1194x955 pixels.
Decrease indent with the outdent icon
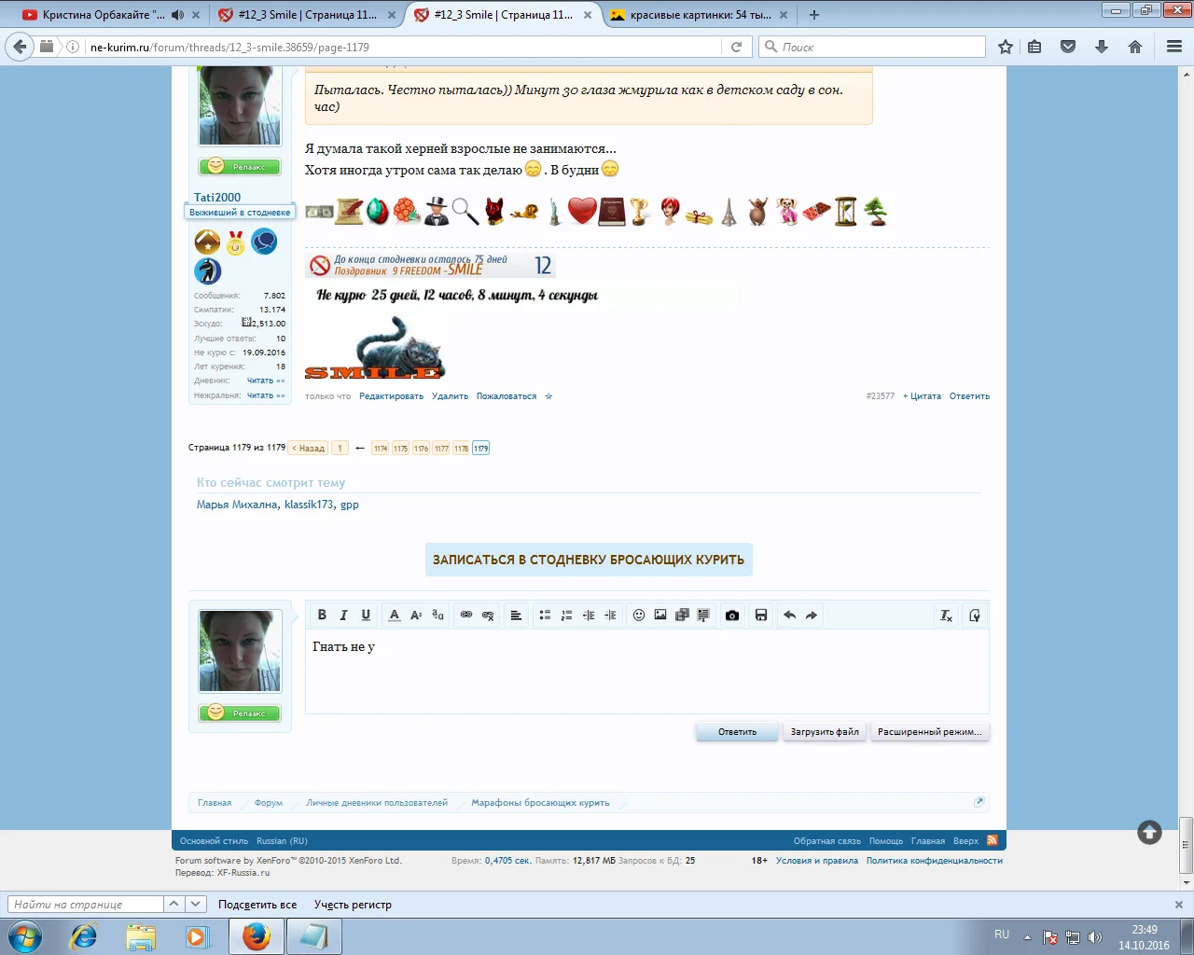pyautogui.click(x=589, y=616)
